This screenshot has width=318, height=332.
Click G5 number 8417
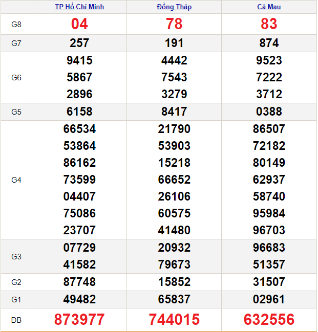pos(174,112)
